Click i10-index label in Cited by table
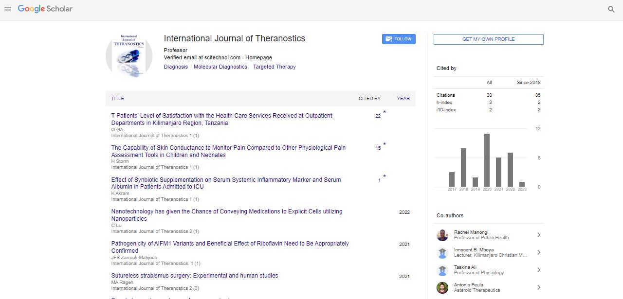 coord(446,110)
